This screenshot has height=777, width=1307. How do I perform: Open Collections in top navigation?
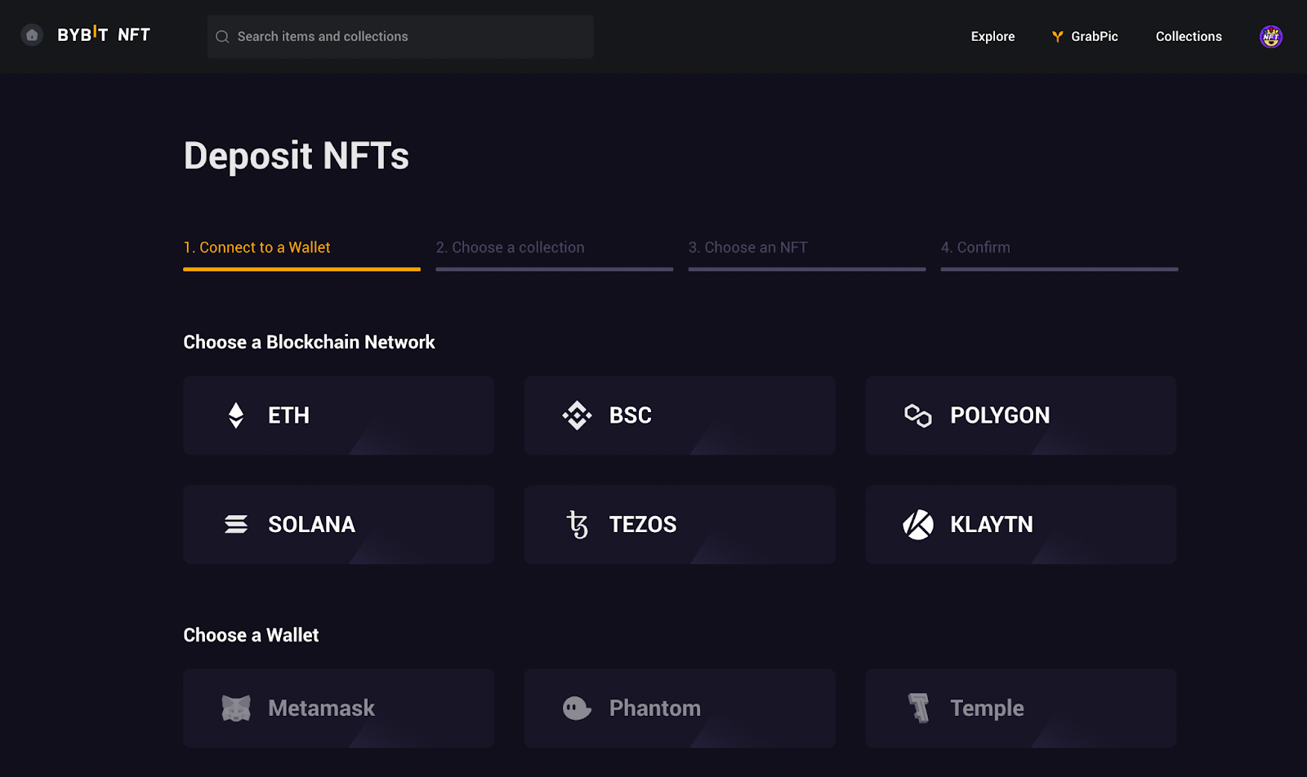click(1189, 37)
